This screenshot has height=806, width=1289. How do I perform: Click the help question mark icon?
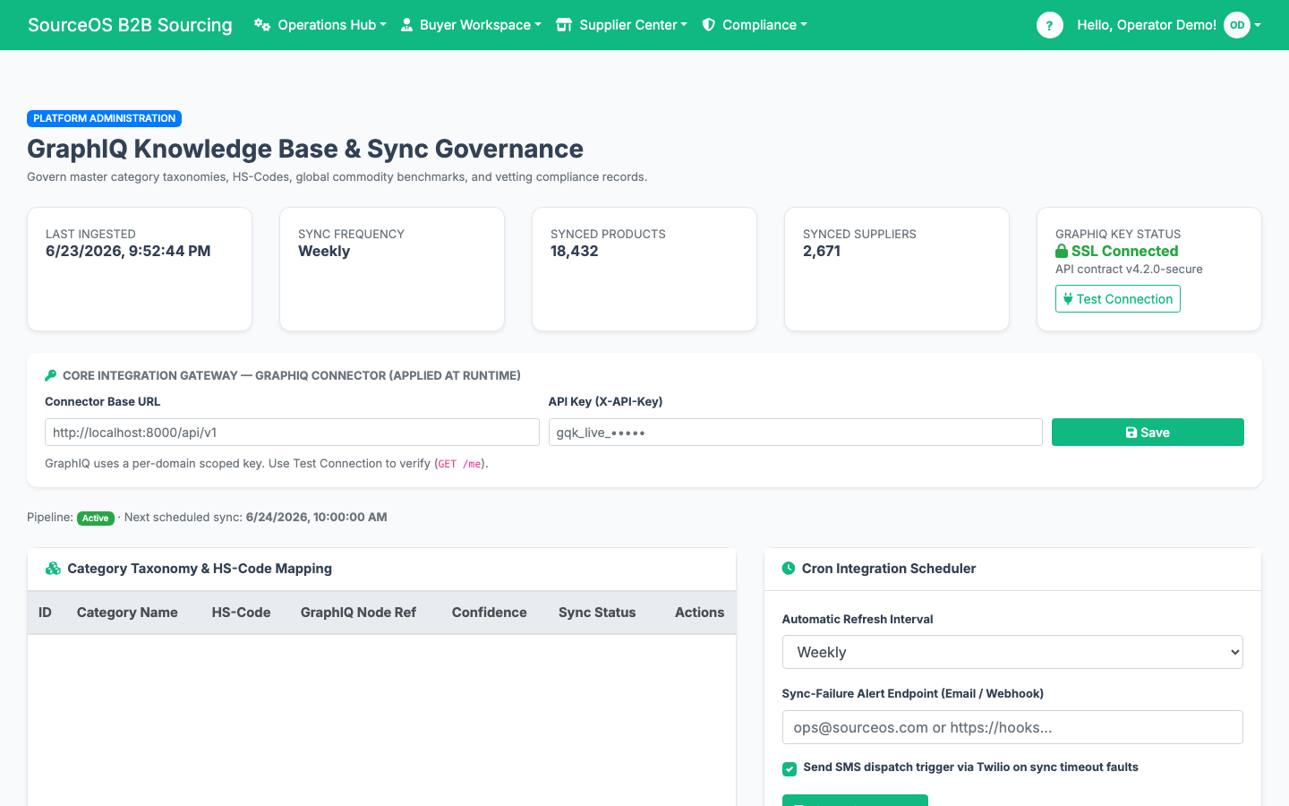[1050, 25]
